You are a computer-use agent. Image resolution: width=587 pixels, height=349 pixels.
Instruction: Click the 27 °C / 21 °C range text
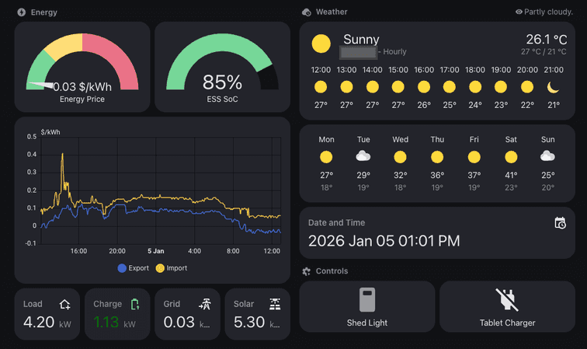(x=544, y=52)
